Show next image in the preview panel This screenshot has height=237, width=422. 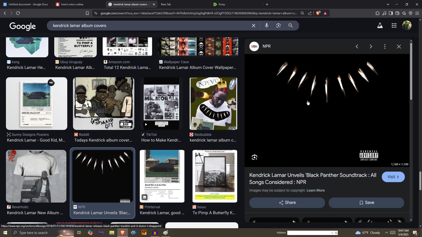pos(371,46)
